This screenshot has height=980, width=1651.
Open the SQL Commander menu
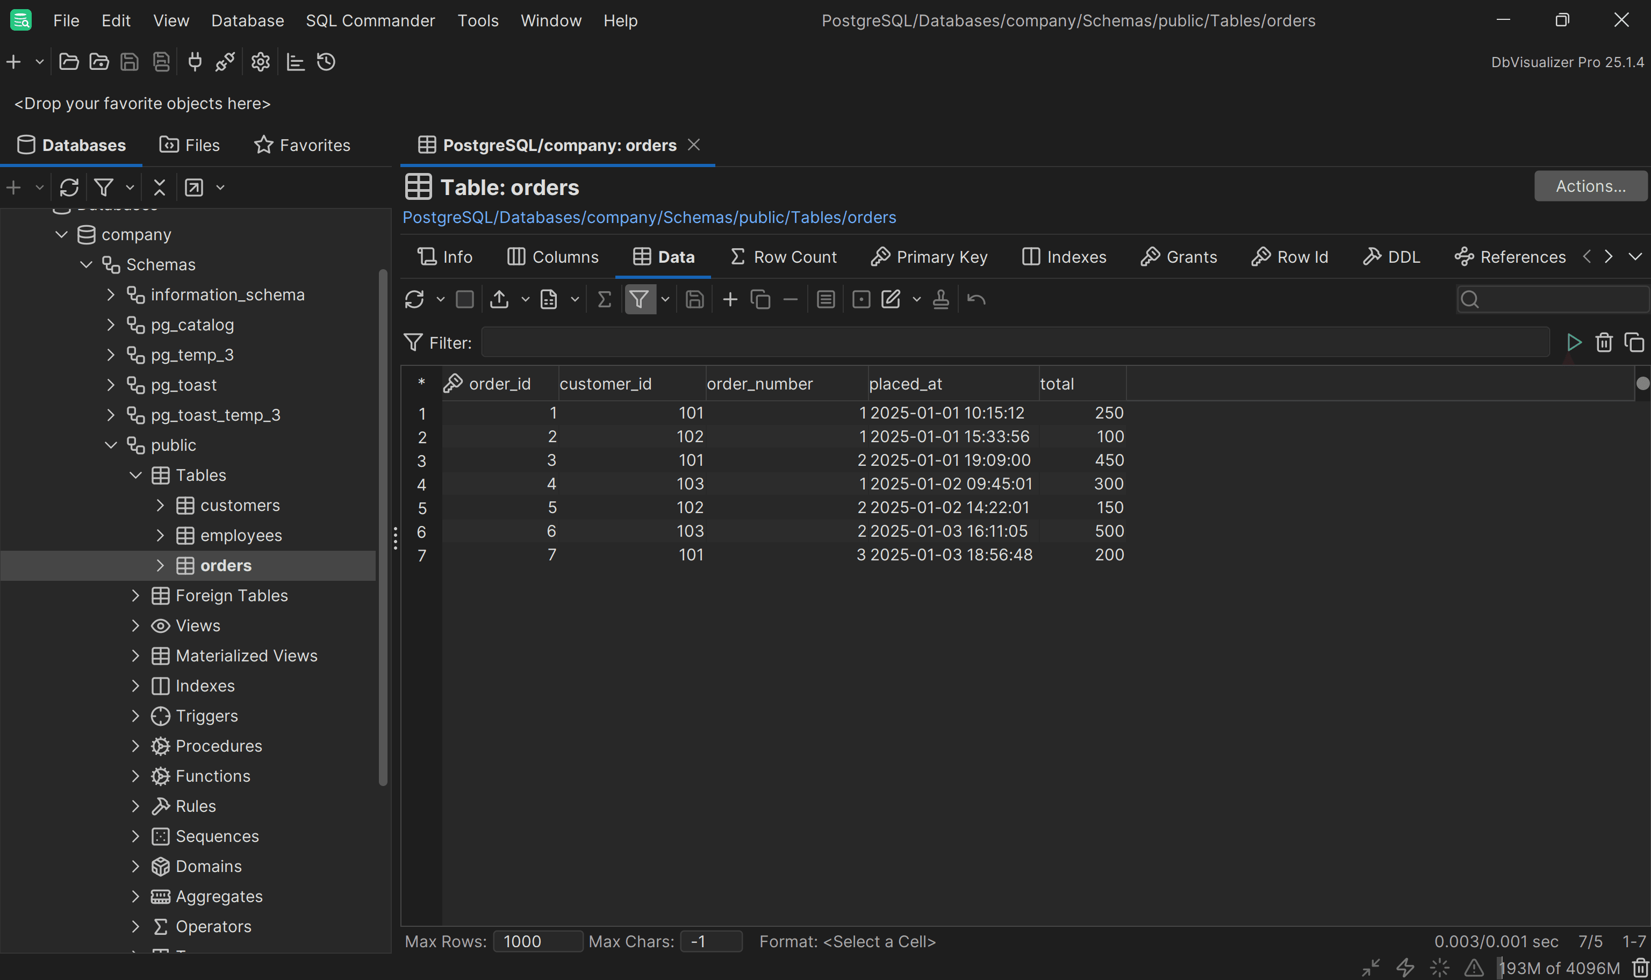tap(370, 20)
